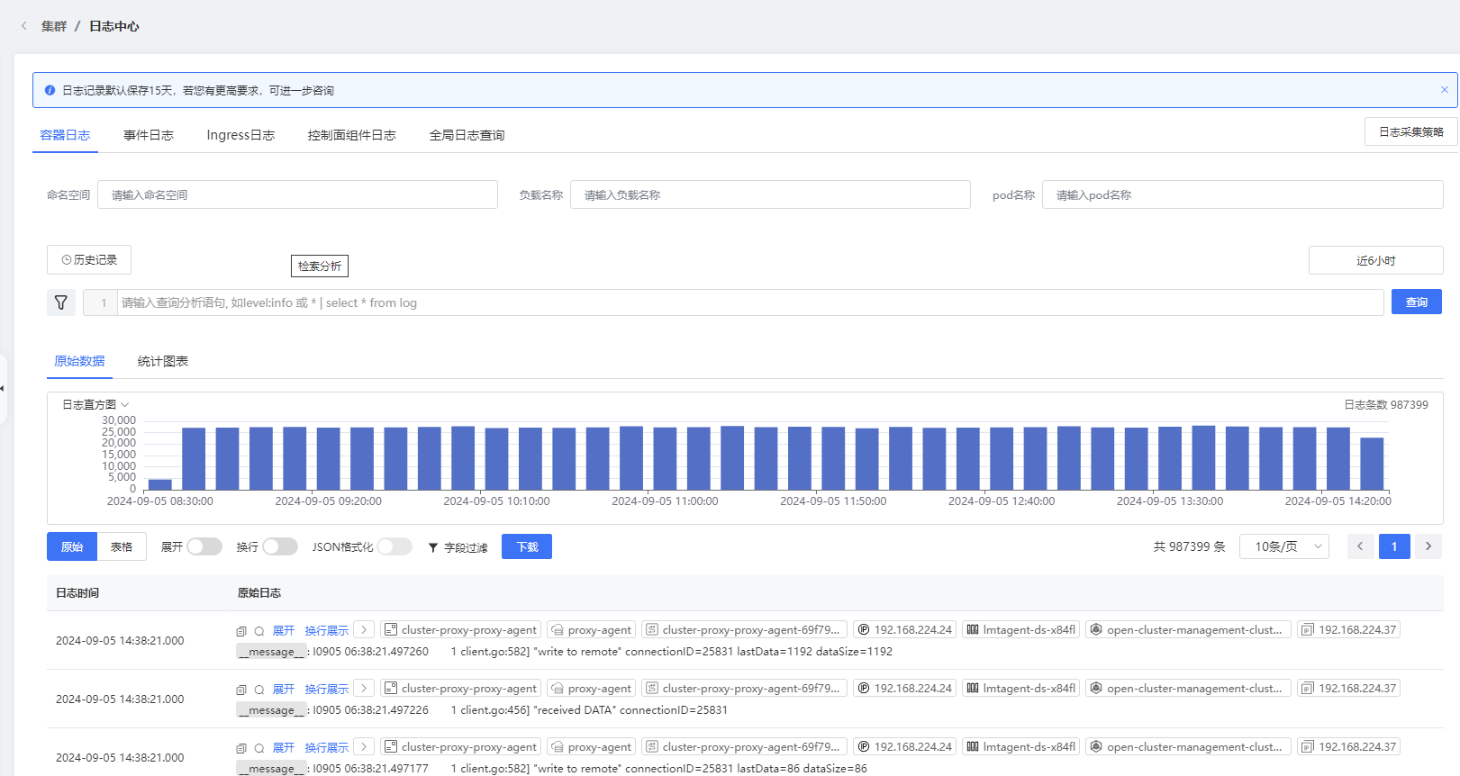Click the funnel icon of 字段过滤

tap(433, 547)
